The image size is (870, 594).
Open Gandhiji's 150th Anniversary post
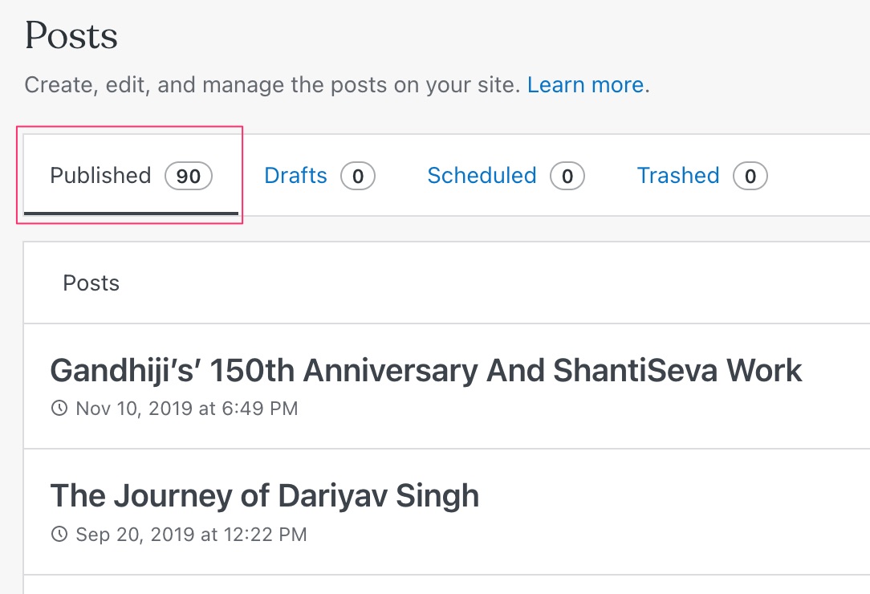click(x=426, y=371)
